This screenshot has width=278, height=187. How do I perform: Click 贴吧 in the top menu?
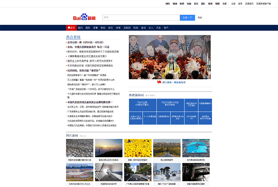point(182,3)
